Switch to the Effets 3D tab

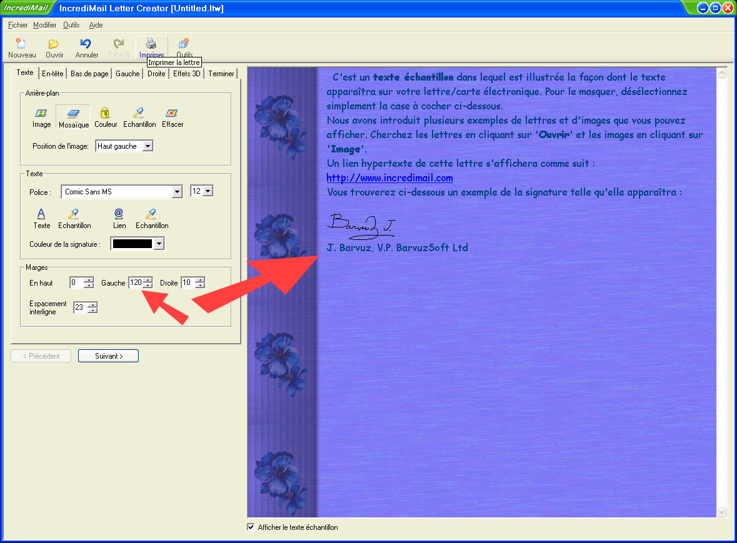coord(187,74)
